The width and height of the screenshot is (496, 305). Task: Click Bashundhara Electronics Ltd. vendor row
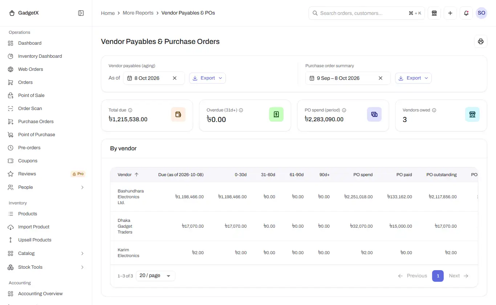coord(294,197)
